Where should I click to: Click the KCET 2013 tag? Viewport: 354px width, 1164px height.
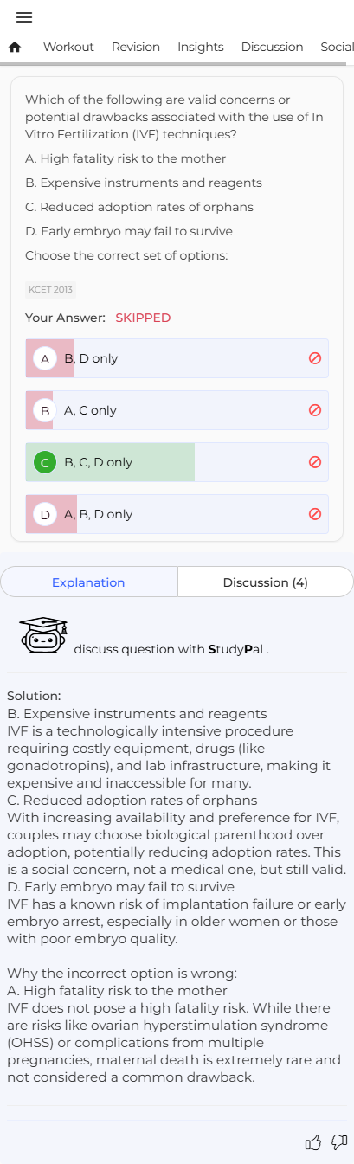[51, 290]
